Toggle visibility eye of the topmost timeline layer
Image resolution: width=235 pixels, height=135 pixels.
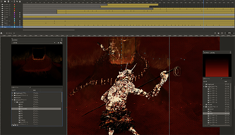[2, 5]
